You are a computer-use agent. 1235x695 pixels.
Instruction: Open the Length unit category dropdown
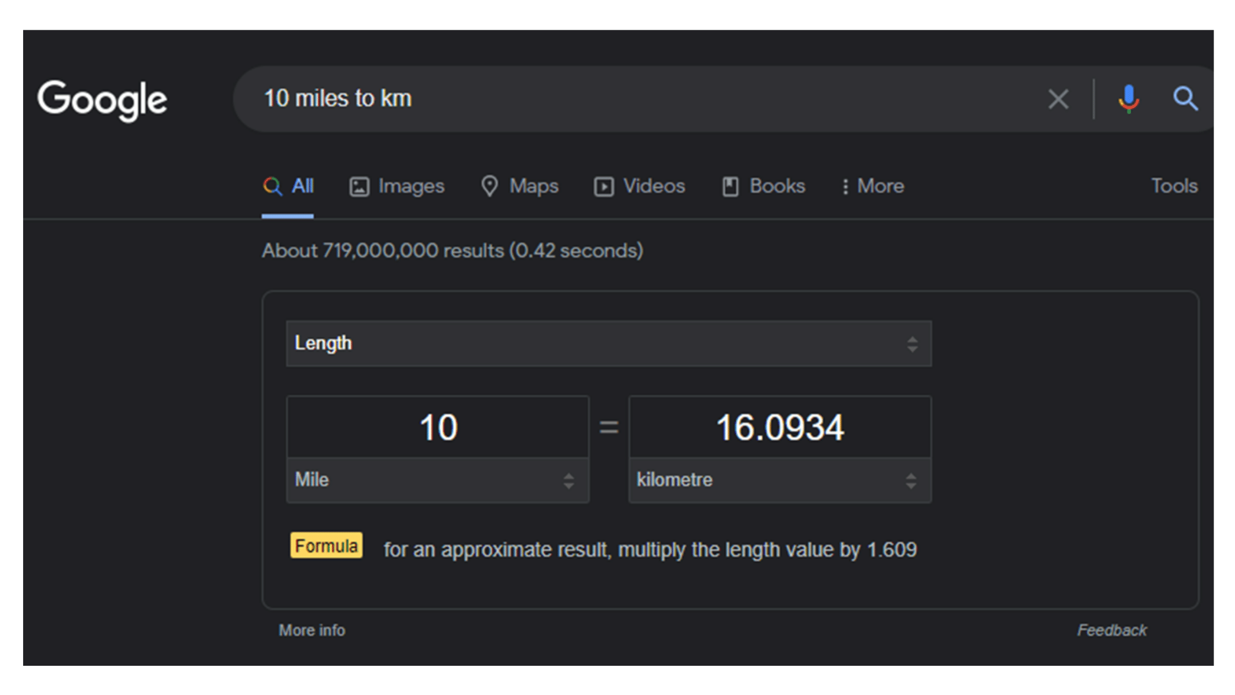pyautogui.click(x=609, y=344)
